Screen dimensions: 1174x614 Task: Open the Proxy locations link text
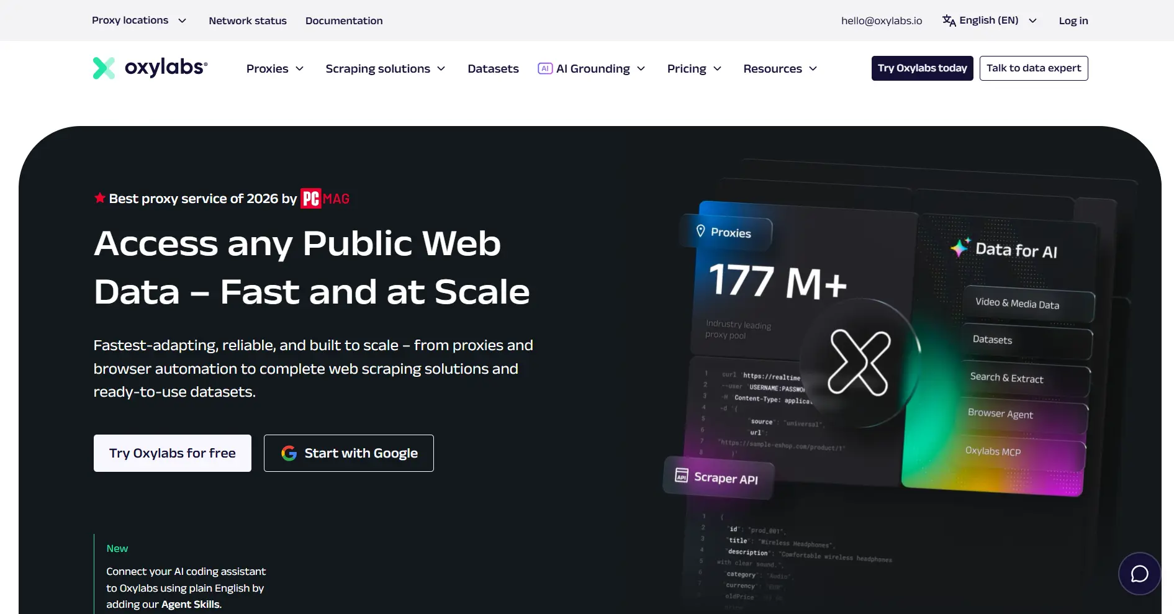click(x=130, y=20)
